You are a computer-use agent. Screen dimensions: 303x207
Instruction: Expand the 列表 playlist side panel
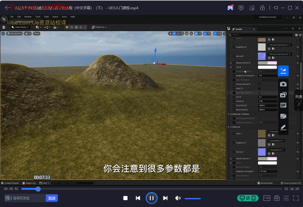(x=299, y=100)
